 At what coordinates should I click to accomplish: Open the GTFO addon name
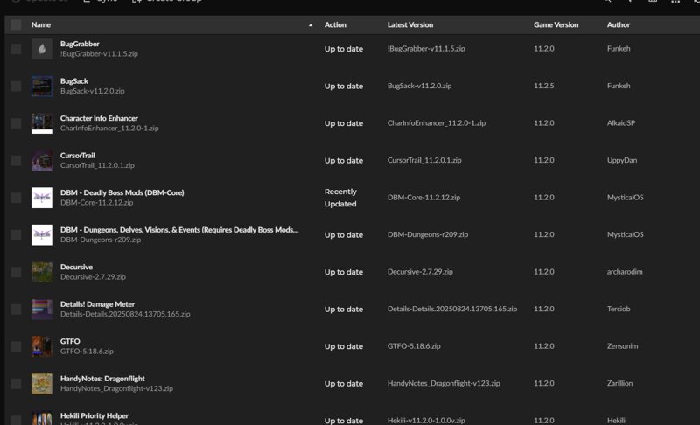pyautogui.click(x=70, y=341)
